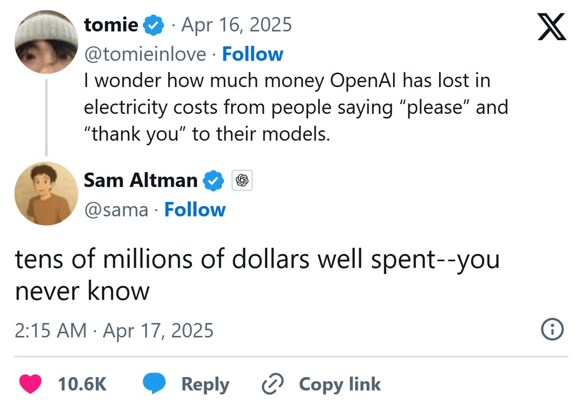Image resolution: width=582 pixels, height=408 pixels.
Task: Click the X logo in the corner
Action: (x=552, y=27)
